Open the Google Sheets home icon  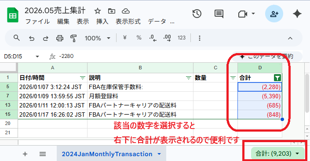13,15
